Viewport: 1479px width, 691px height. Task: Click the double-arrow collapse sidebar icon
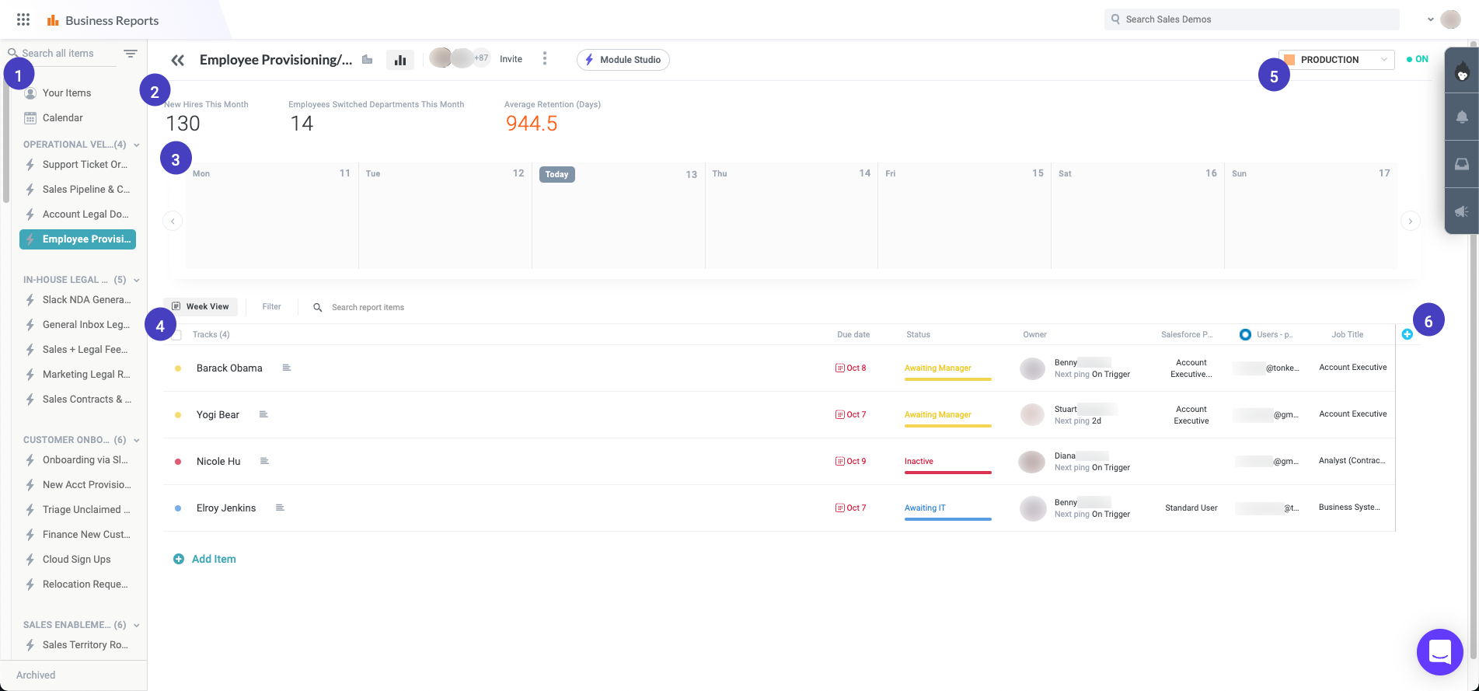178,60
